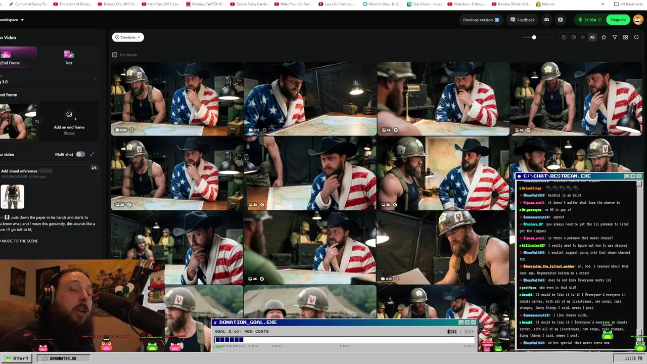Click the Add visual references label
The width and height of the screenshot is (647, 364).
(x=19, y=171)
